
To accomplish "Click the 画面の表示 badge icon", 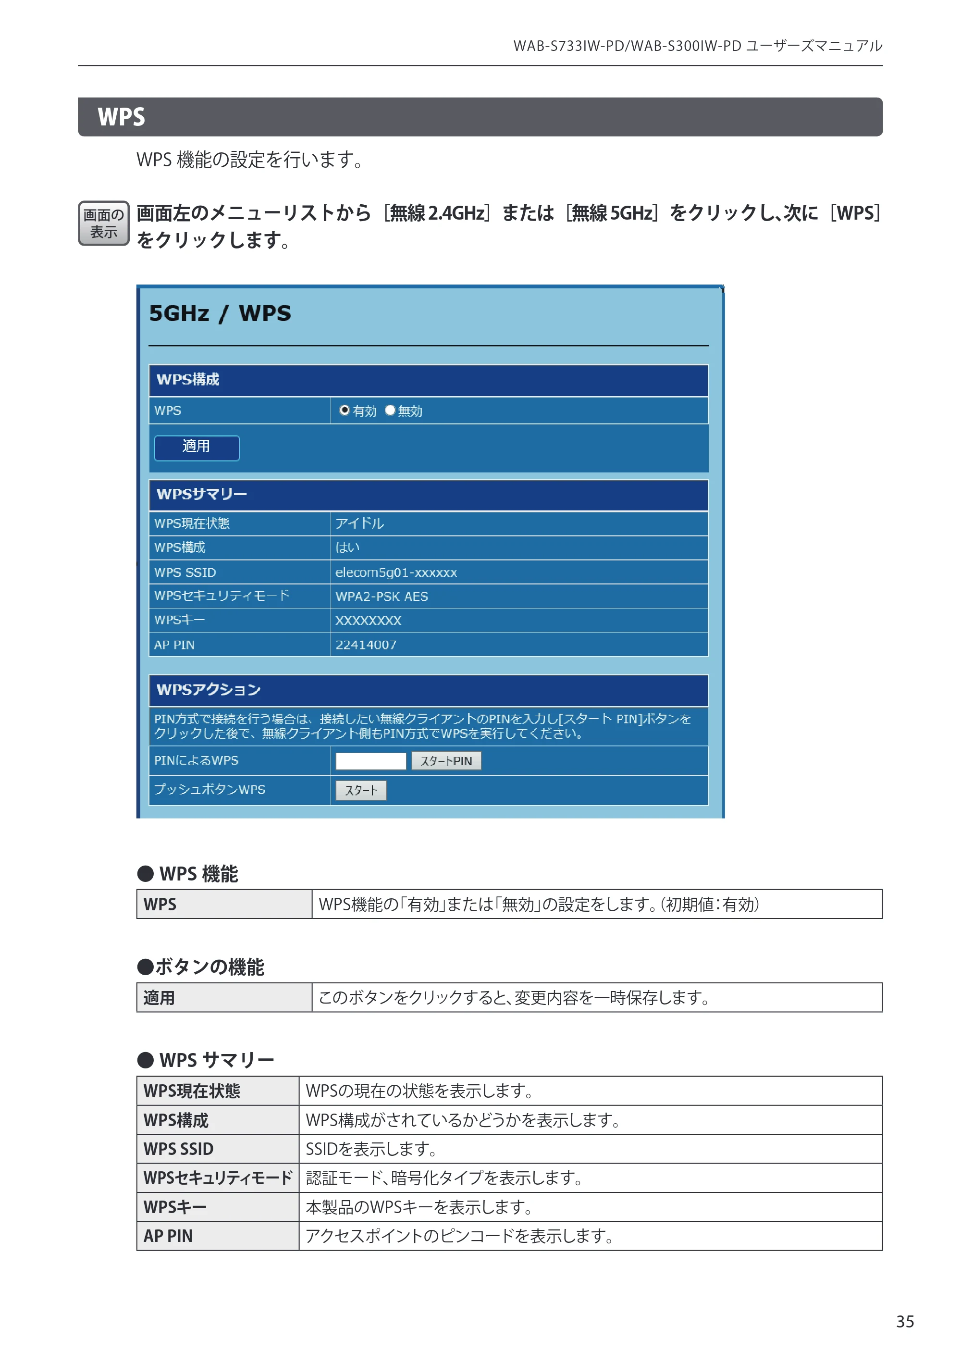I will (104, 223).
